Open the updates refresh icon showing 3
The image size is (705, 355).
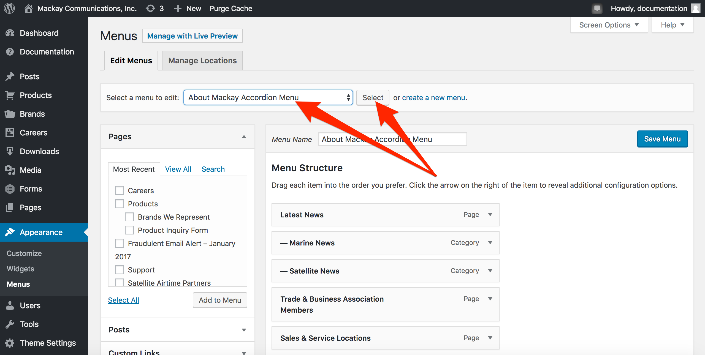151,8
